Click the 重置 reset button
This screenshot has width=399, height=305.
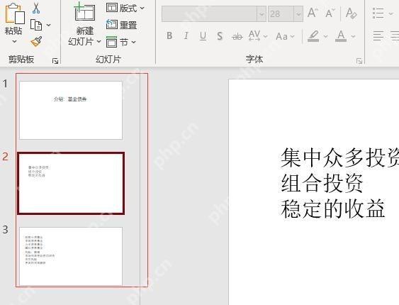pyautogui.click(x=122, y=25)
